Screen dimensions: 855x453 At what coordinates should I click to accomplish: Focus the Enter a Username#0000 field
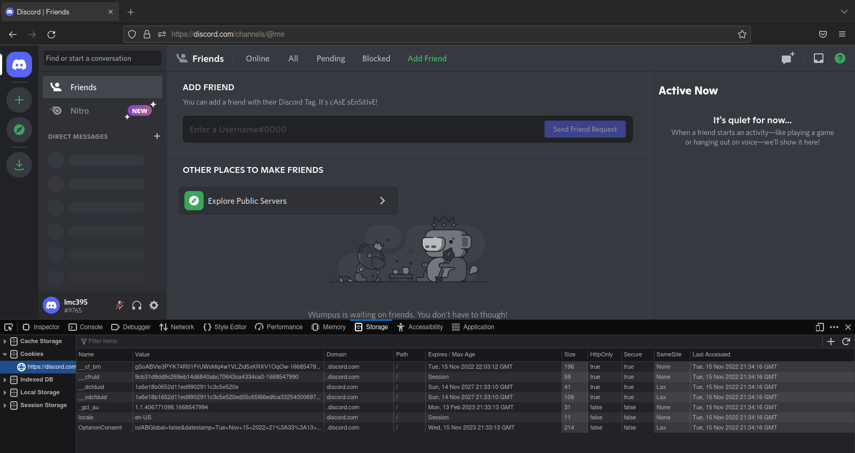[x=363, y=129]
